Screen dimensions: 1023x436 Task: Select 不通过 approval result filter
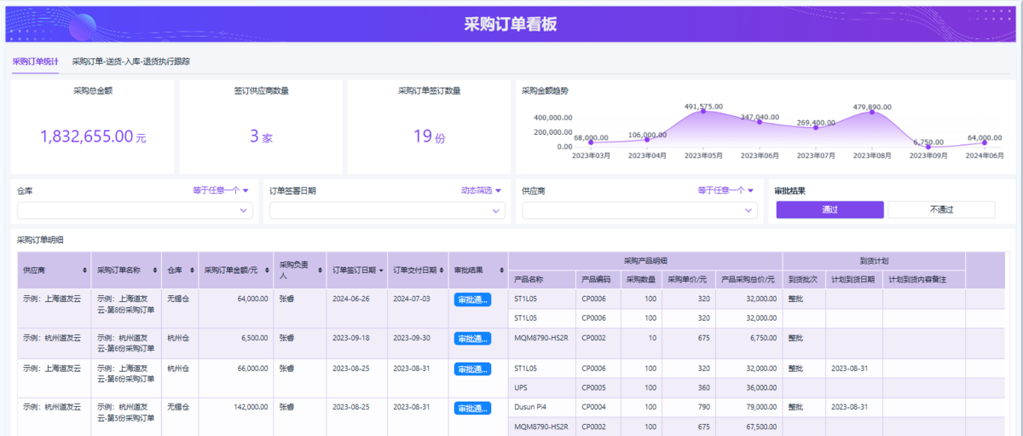point(941,210)
